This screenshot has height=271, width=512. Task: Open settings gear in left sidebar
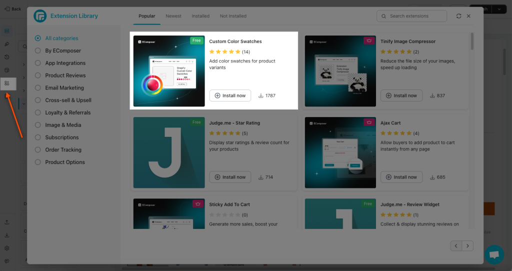point(7,248)
